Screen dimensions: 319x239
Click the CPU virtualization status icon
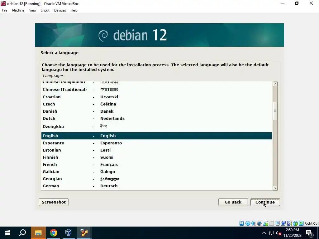click(x=289, y=223)
